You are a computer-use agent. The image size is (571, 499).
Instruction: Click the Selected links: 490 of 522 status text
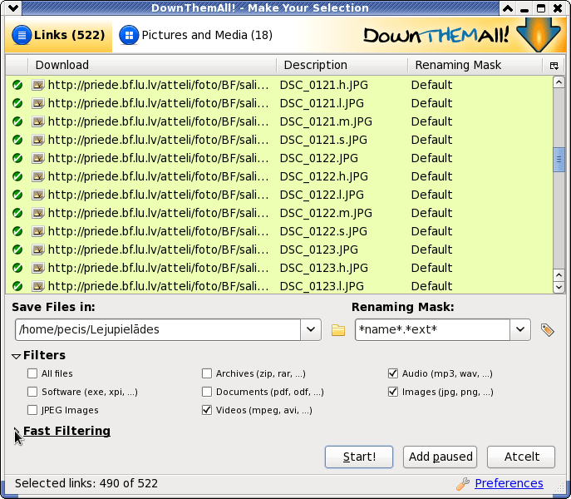86,483
